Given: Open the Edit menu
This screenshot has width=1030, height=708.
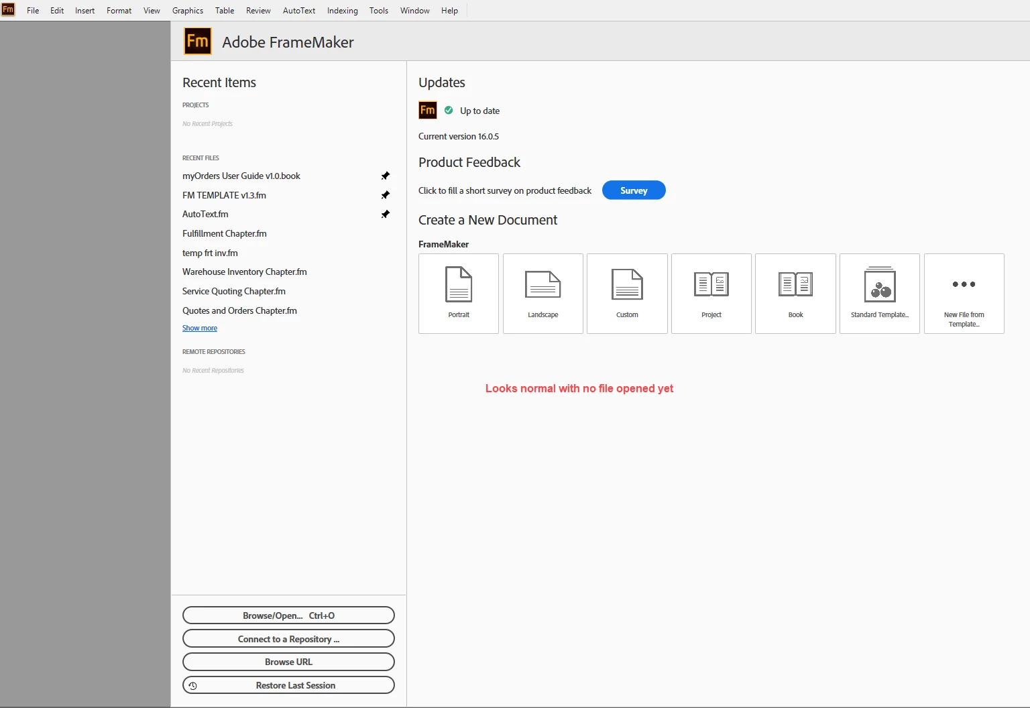Looking at the screenshot, I should (x=57, y=11).
